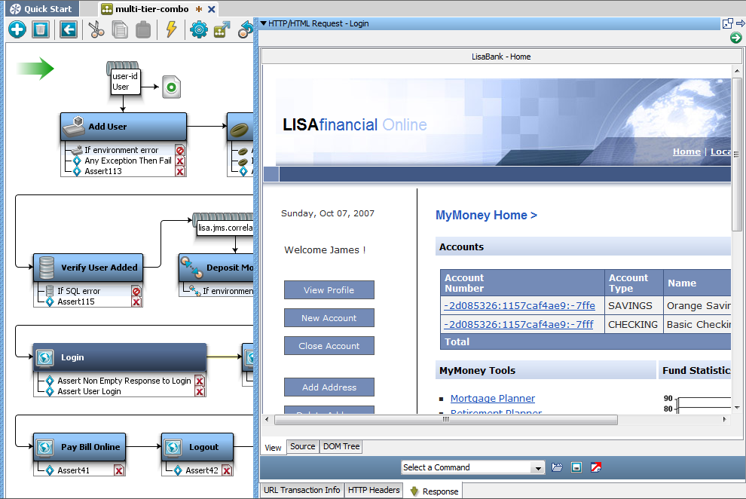The width and height of the screenshot is (746, 499).
Task: Click the red X beside Assert41
Action: point(119,470)
